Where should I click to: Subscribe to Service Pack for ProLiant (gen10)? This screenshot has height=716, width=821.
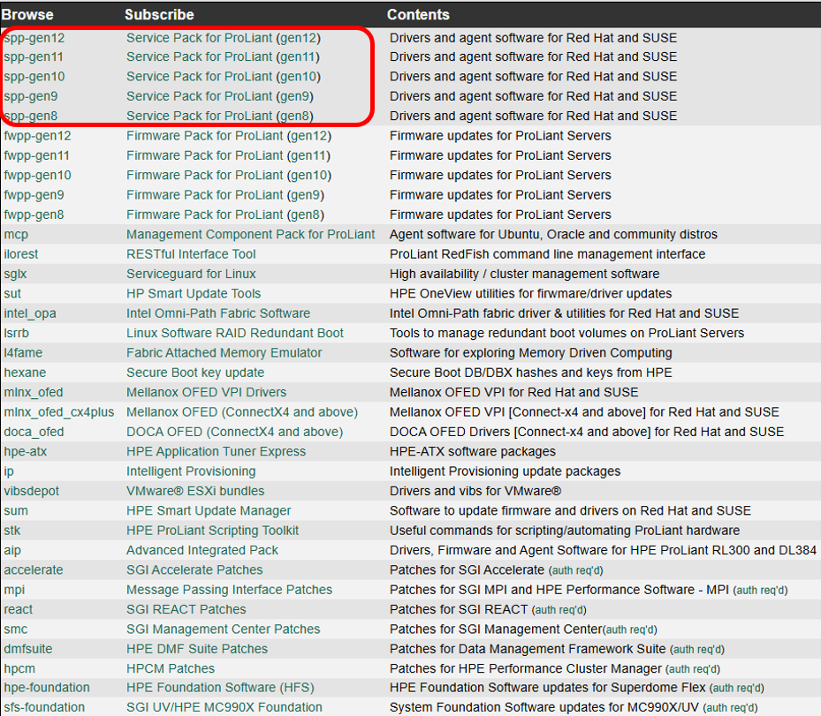pos(224,77)
